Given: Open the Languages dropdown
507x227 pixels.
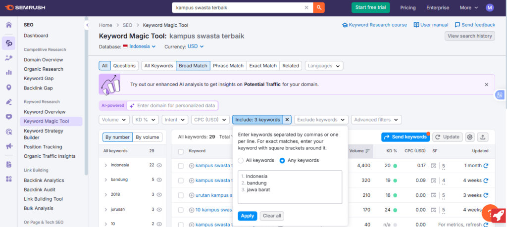Looking at the screenshot, I should tap(324, 66).
